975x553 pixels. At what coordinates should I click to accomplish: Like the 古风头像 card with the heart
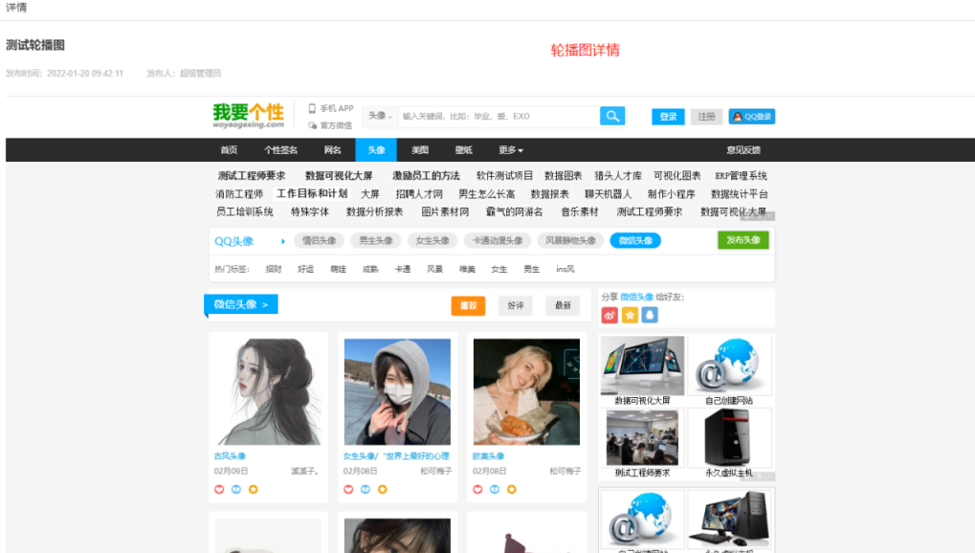pyautogui.click(x=219, y=490)
